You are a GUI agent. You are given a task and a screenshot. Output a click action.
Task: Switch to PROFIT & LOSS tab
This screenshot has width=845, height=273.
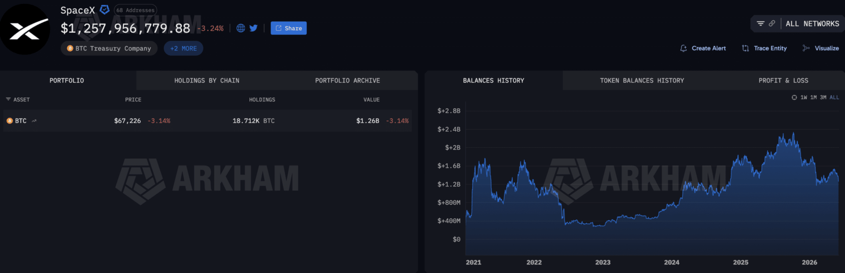point(783,80)
